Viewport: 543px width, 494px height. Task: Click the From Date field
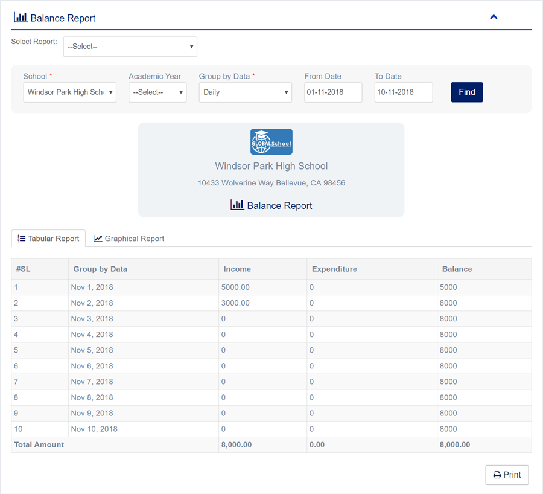[x=333, y=92]
